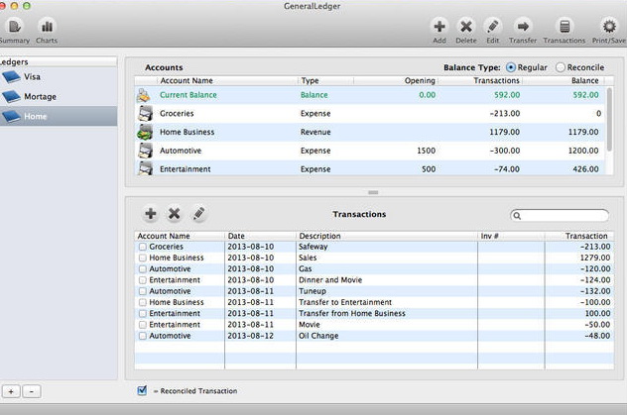Select the Visa ledger
This screenshot has height=415, width=627.
(x=33, y=76)
